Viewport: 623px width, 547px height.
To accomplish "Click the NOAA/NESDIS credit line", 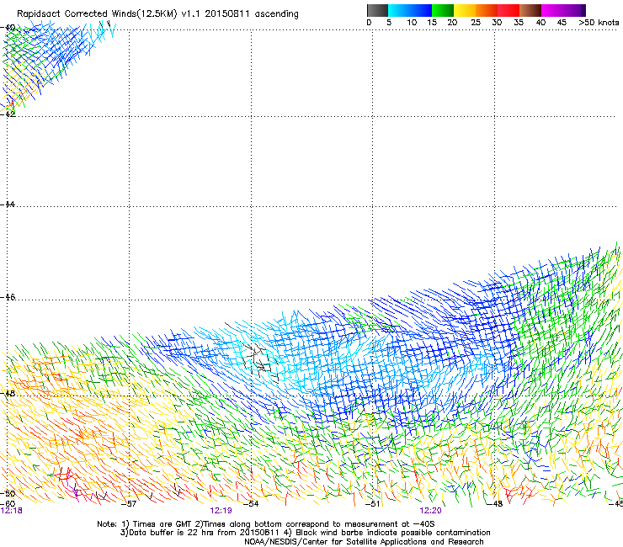I will pos(364,542).
